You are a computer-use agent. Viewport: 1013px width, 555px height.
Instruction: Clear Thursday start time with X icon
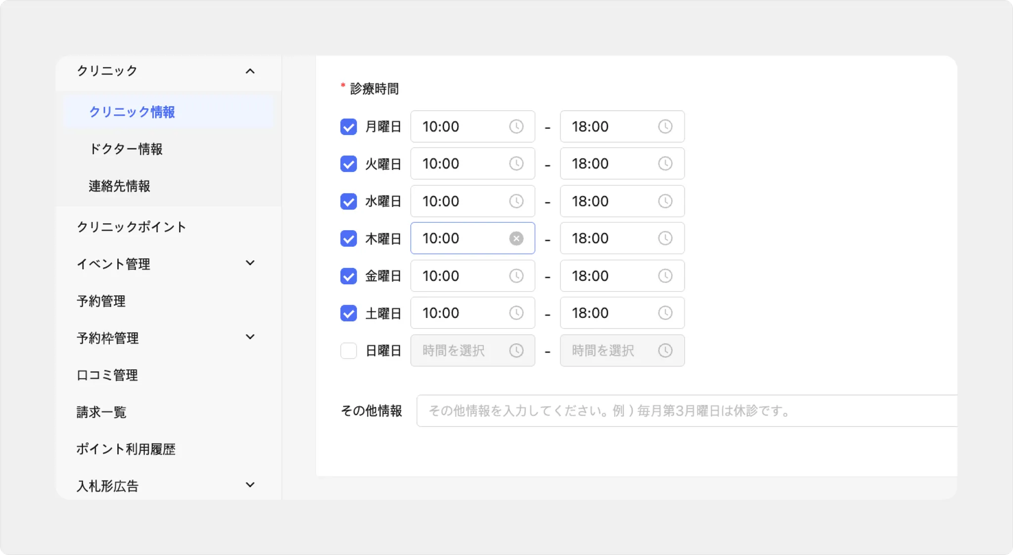pos(516,238)
